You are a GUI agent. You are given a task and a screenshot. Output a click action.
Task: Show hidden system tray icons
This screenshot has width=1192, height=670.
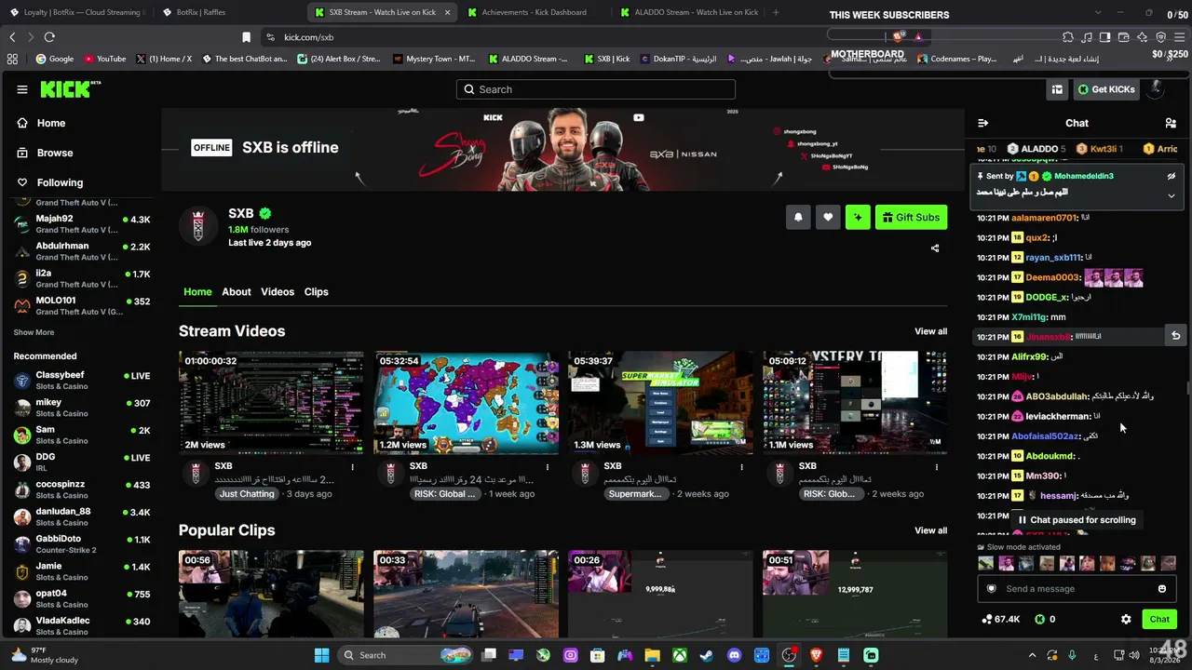coord(1032,655)
